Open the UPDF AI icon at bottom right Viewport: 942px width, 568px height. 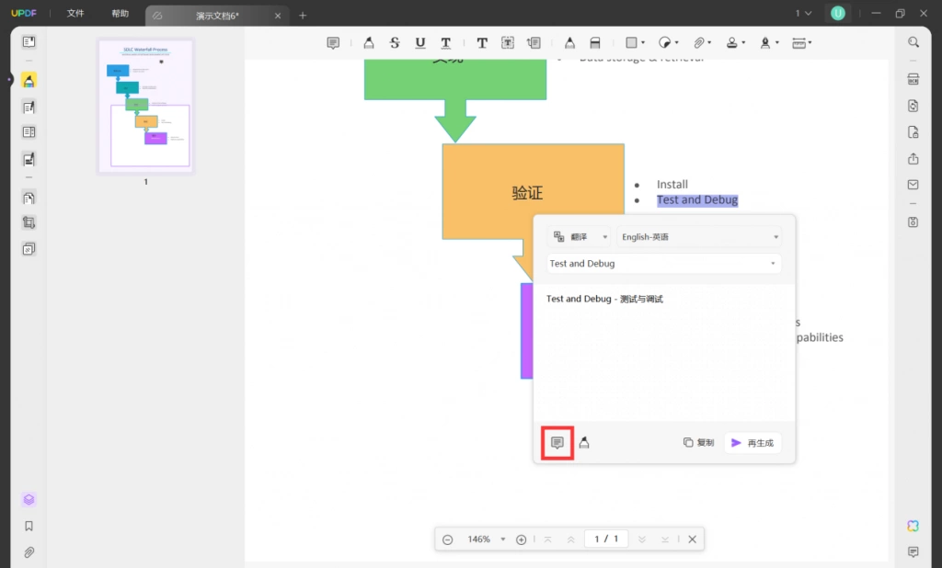coord(913,526)
